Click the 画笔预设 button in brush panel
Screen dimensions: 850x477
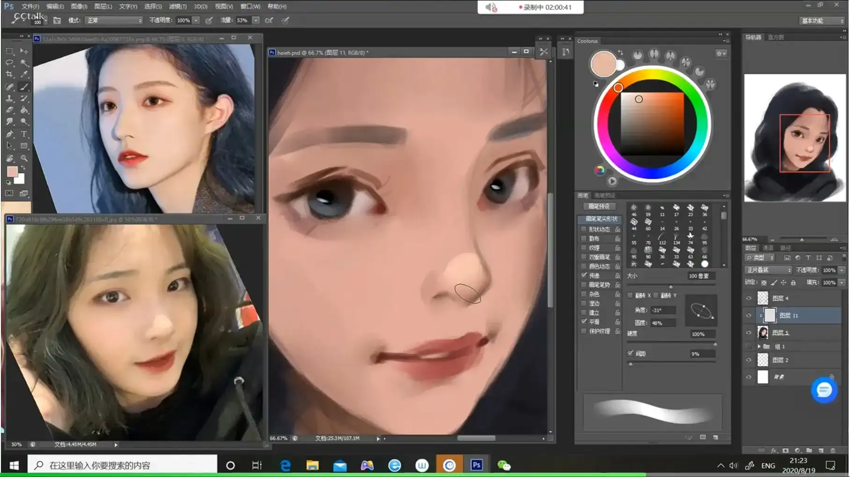(601, 206)
